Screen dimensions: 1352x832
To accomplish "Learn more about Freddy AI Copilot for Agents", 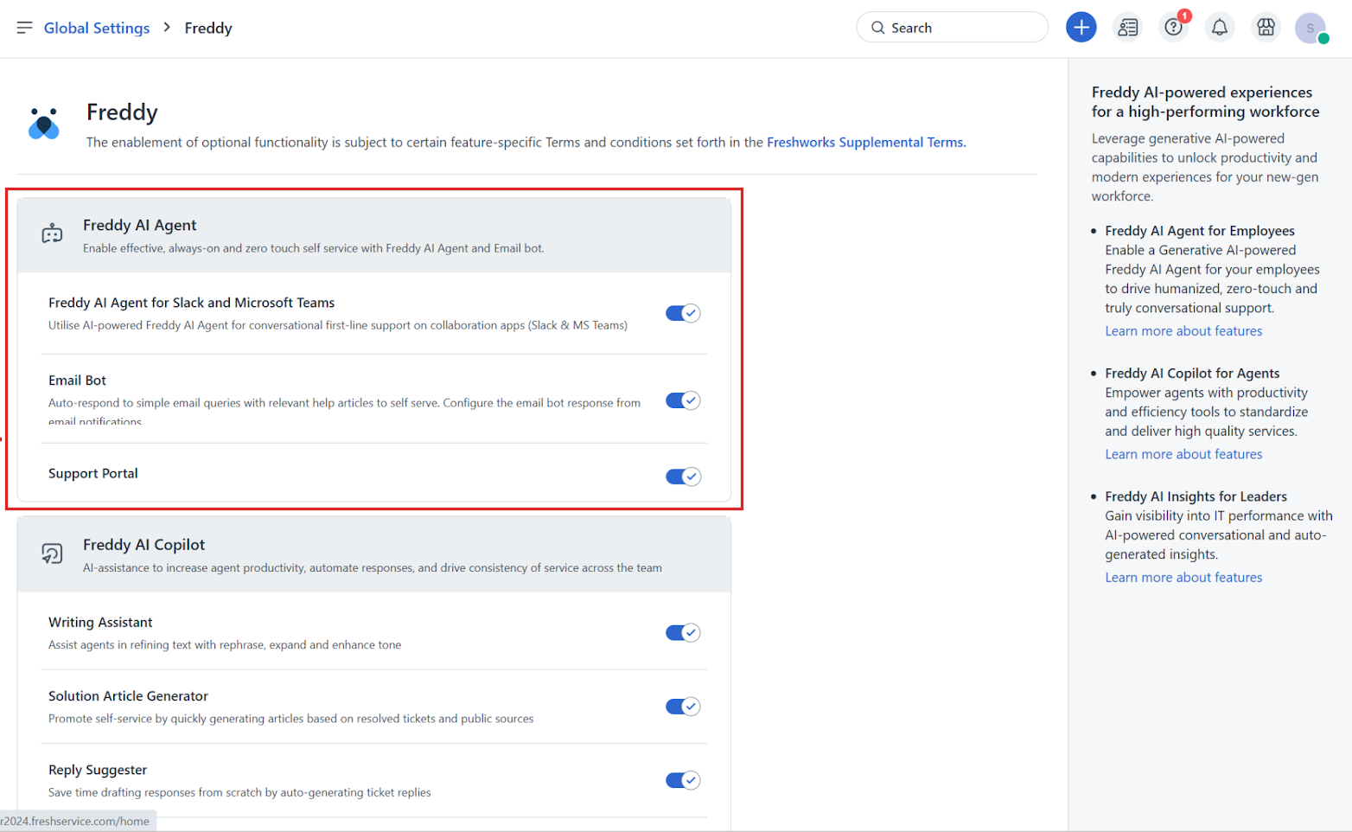I will pyautogui.click(x=1183, y=454).
